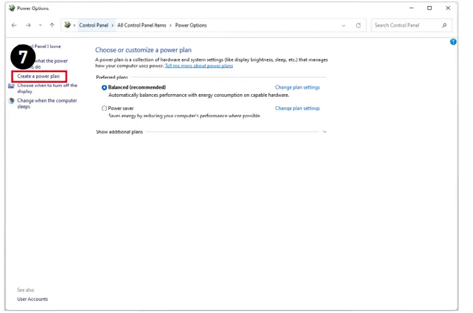Viewport: 473px width, 313px height.
Task: Click the search magnifier icon
Action: [x=444, y=25]
